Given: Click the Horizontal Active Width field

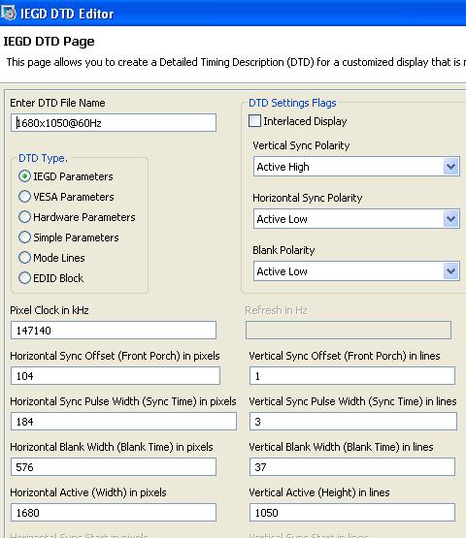Looking at the screenshot, I should pyautogui.click(x=114, y=513).
